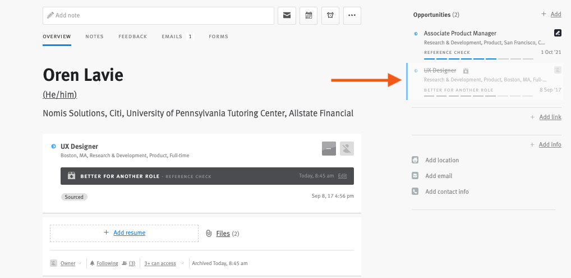Click the Add resume link
This screenshot has height=278, width=571.
[129, 233]
